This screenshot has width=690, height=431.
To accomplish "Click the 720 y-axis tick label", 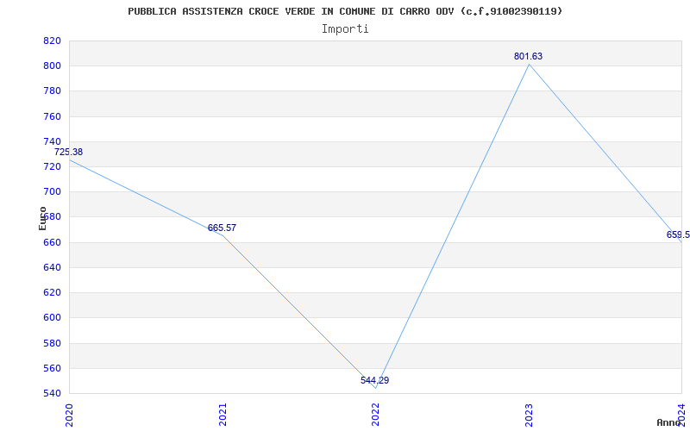I will click(x=52, y=166).
